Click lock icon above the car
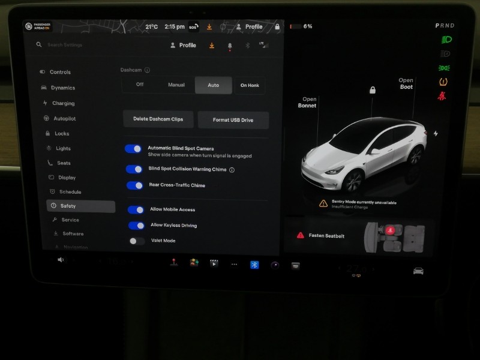The height and width of the screenshot is (360, 480). tap(373, 90)
